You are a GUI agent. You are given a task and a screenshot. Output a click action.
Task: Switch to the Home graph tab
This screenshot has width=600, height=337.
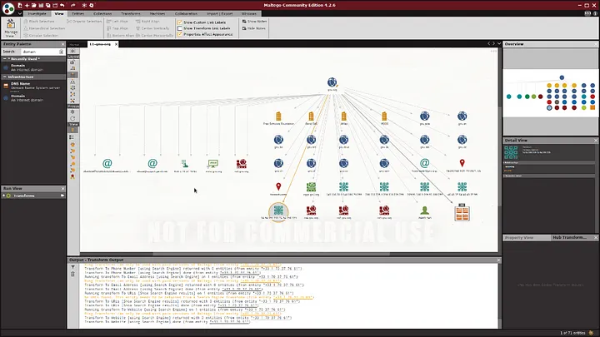[74, 44]
